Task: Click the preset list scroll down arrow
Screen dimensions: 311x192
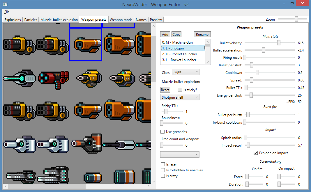Action: tap(208, 62)
